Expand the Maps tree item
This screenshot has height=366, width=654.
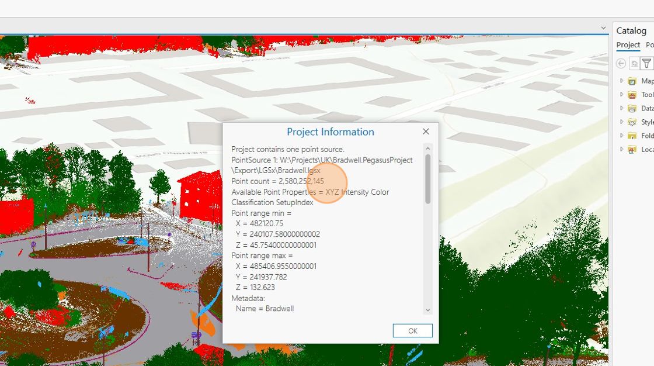(x=621, y=81)
